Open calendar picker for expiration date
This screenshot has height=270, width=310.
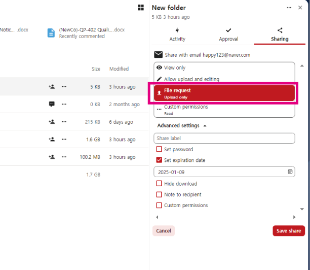coord(290,172)
